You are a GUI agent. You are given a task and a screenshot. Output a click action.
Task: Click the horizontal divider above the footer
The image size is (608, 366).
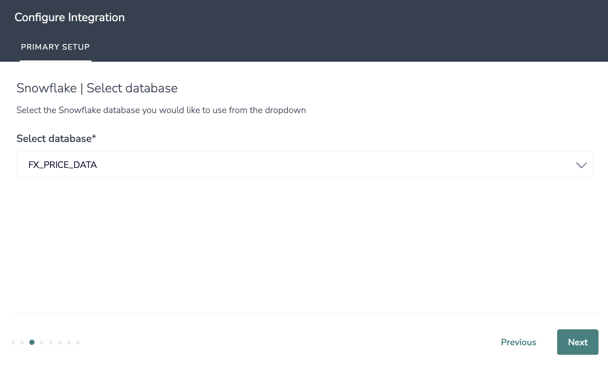coord(304,313)
